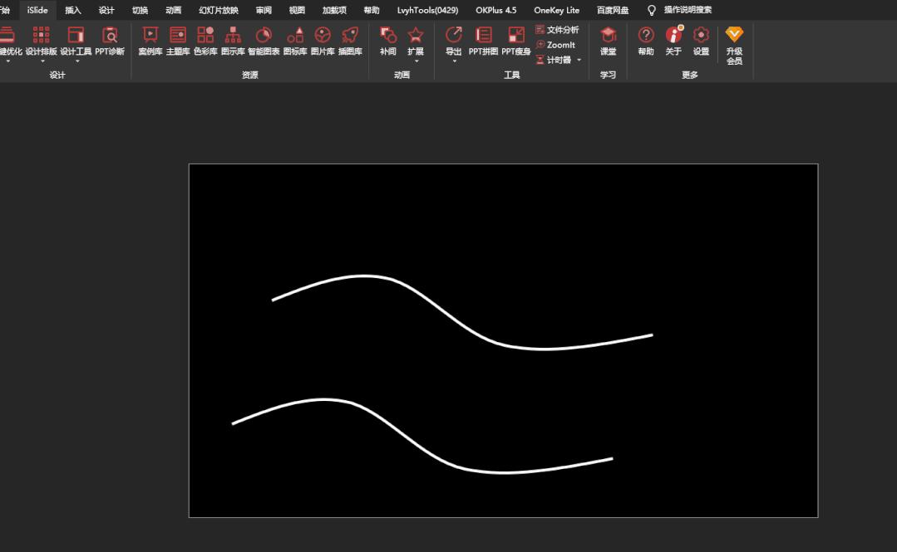The image size is (897, 552).
Task: Open the 主题库 theme library
Action: click(x=178, y=41)
